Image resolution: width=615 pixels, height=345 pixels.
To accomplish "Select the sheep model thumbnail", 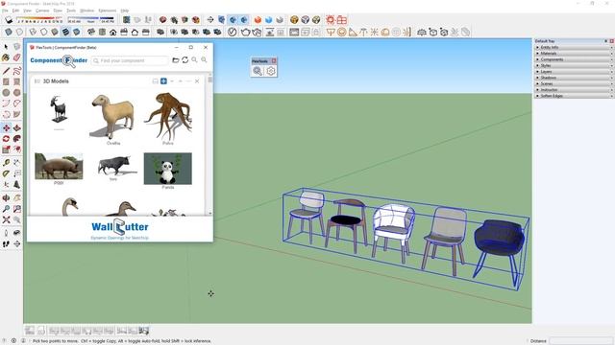I will click(x=113, y=117).
